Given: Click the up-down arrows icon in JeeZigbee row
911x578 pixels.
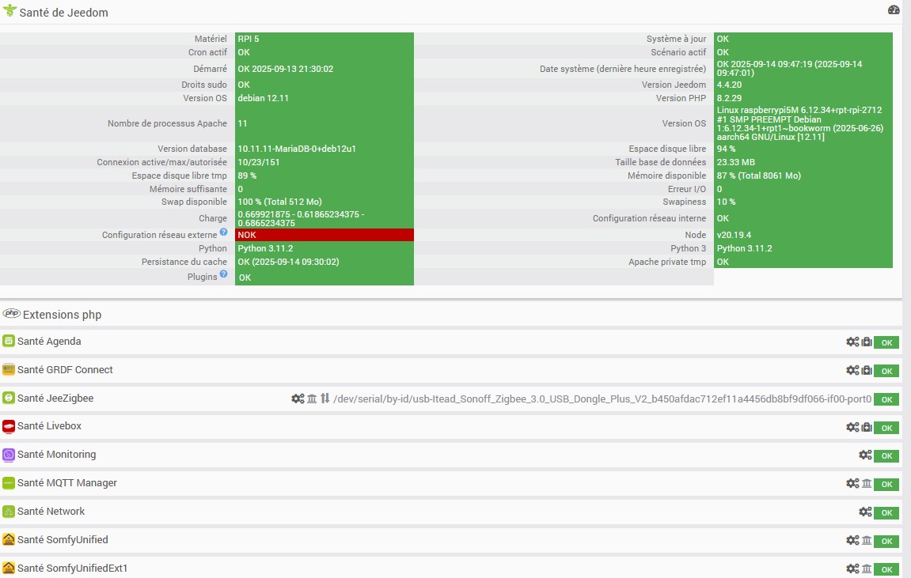Looking at the screenshot, I should (325, 398).
